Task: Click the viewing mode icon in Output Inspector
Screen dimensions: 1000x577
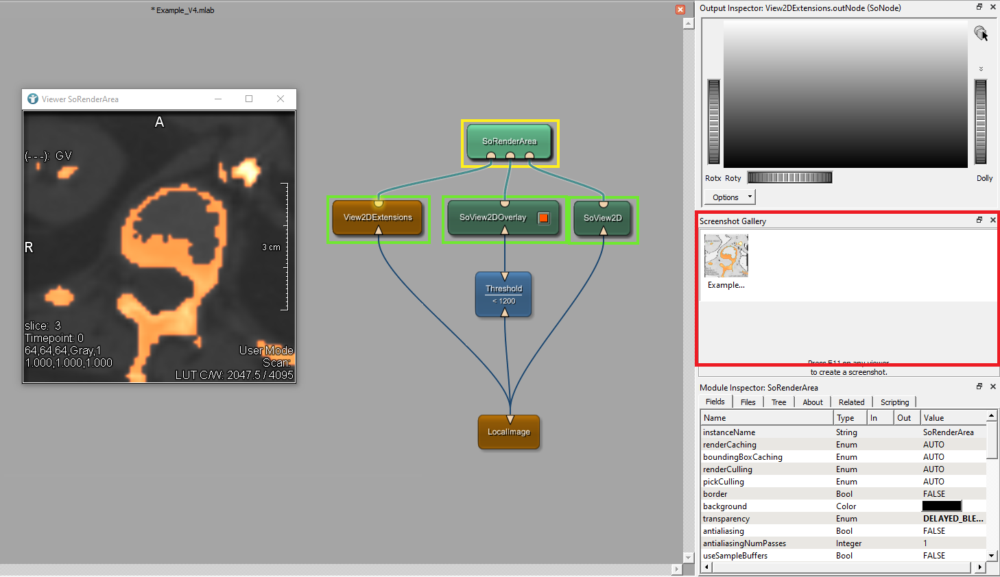Action: pos(981,33)
